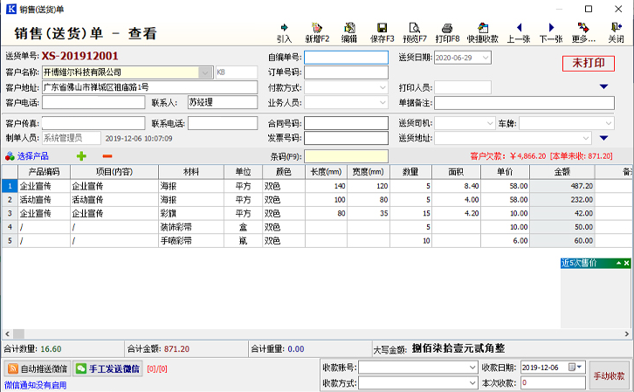Open the 付款方式 dropdown
The height and width of the screenshot is (392, 634).
tap(382, 87)
